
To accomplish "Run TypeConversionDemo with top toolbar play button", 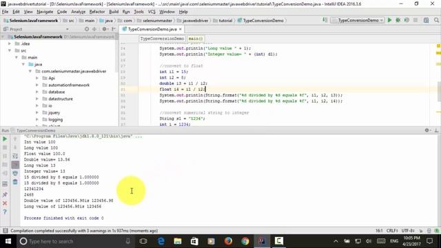I will tap(389, 20).
